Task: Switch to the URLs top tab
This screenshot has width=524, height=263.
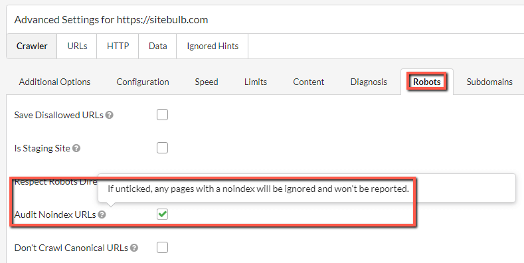Action: 77,46
